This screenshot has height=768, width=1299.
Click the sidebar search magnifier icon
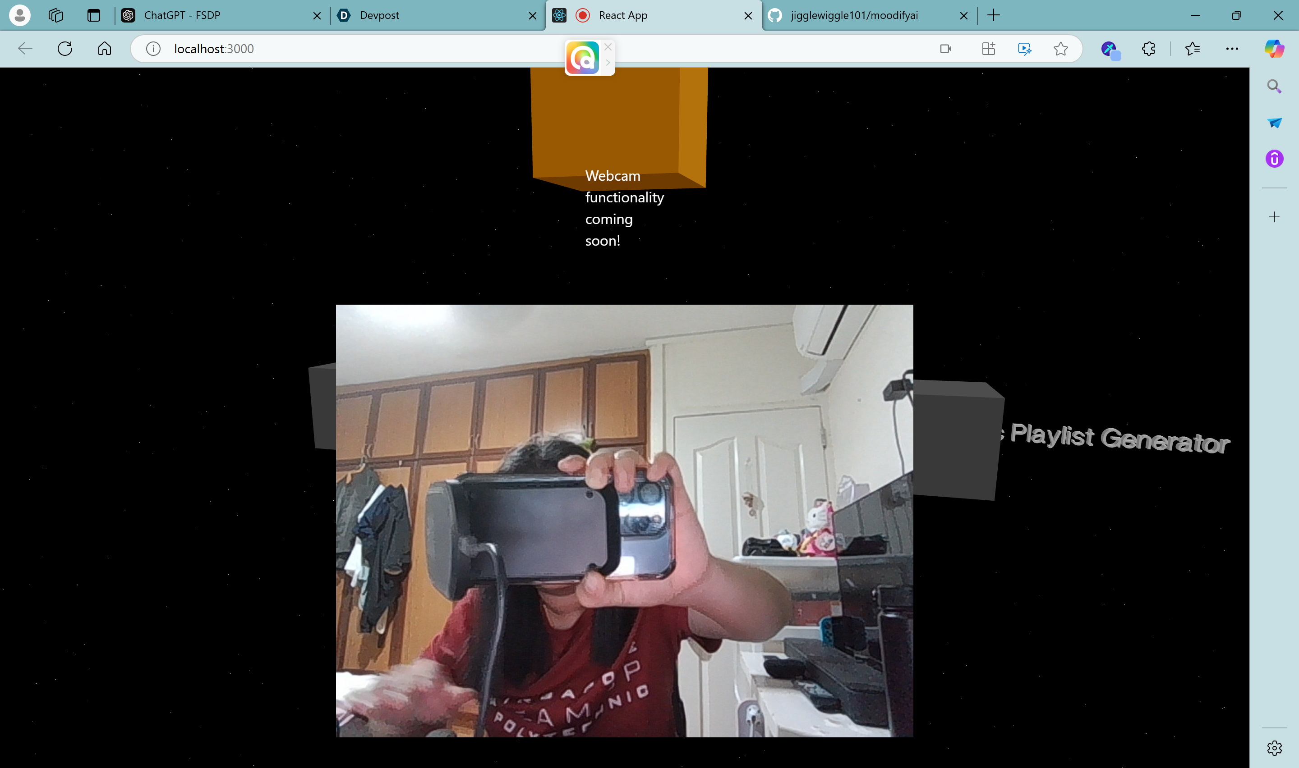click(1274, 86)
